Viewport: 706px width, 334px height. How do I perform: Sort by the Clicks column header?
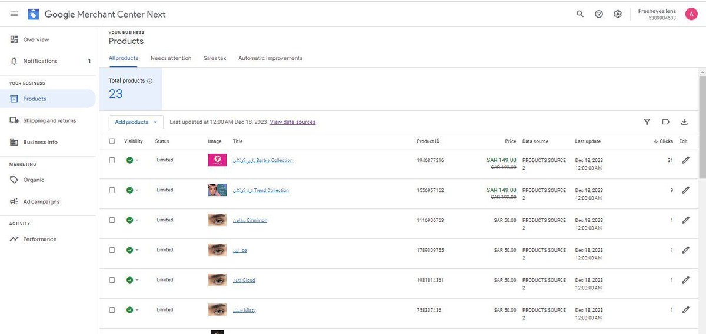click(663, 141)
